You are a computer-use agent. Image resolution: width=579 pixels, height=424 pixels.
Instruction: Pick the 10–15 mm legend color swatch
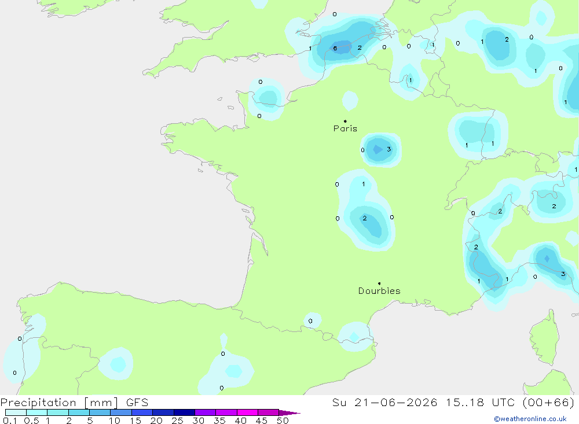(x=121, y=412)
